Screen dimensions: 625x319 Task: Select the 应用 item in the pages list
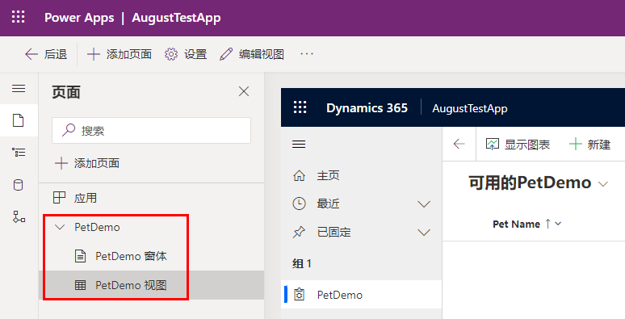tap(151, 198)
